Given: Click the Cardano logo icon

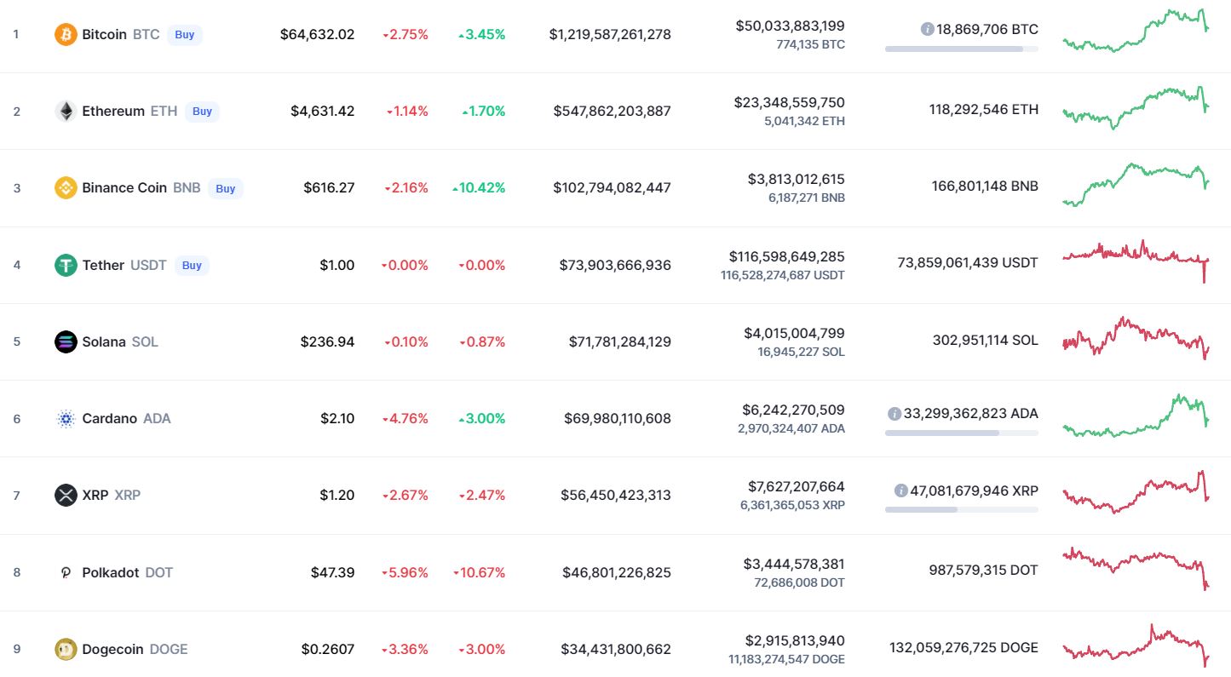Looking at the screenshot, I should click(66, 418).
